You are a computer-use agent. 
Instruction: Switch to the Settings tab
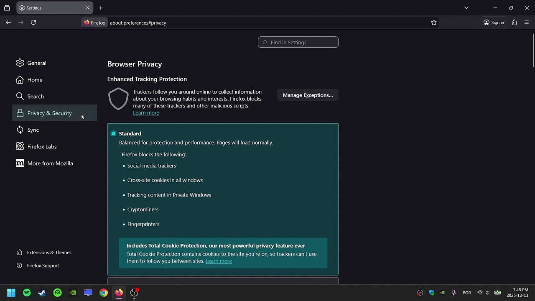[x=54, y=8]
